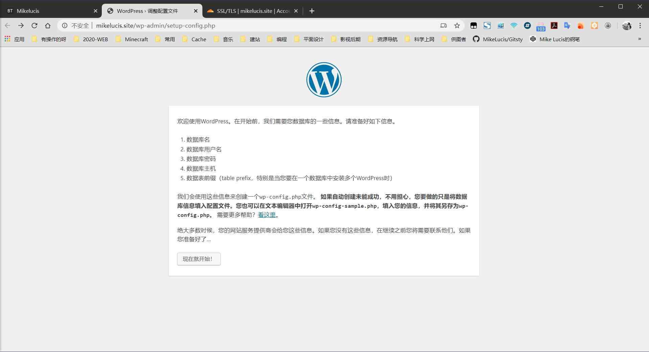649x352 pixels.
Task: Open the Mike Lucis的钢笔 CodePen bookmark
Action: point(555,39)
